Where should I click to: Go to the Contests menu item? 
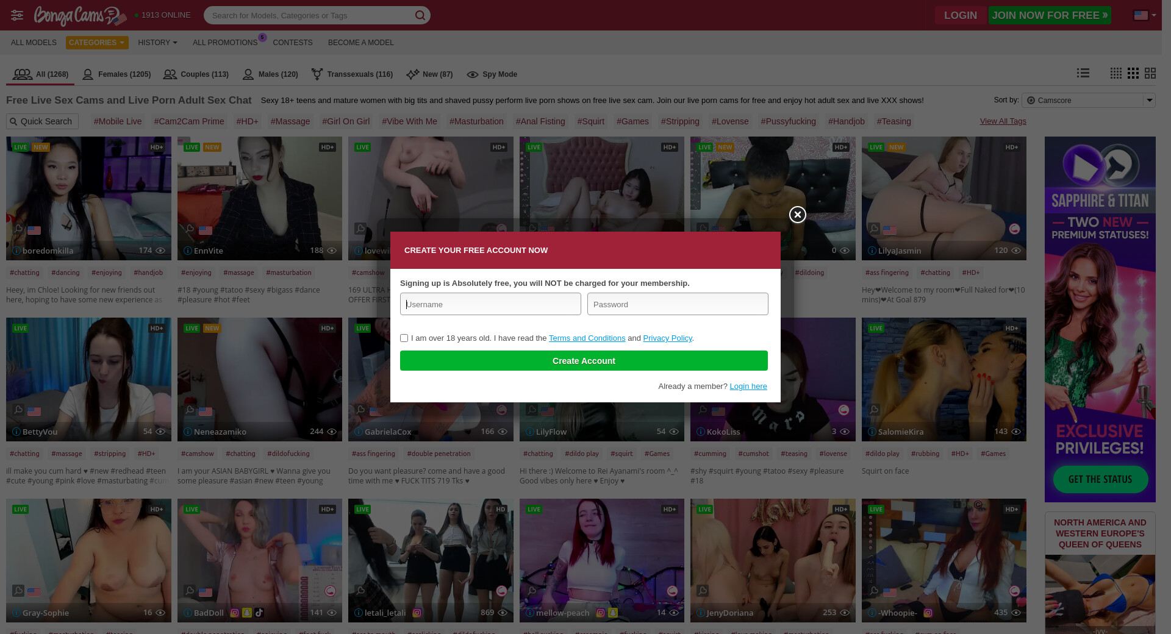[x=292, y=43]
